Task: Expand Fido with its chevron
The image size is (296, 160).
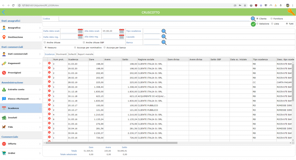Action: click(x=40, y=127)
